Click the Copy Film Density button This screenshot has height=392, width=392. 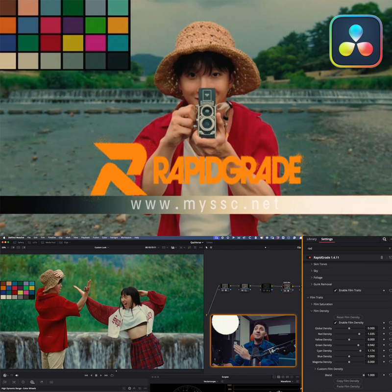click(348, 381)
